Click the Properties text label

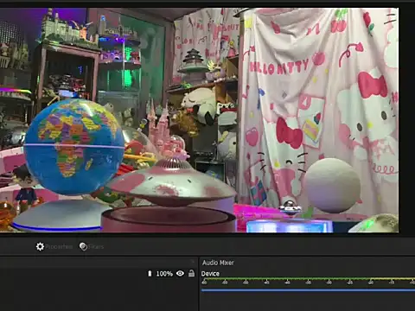tap(59, 247)
